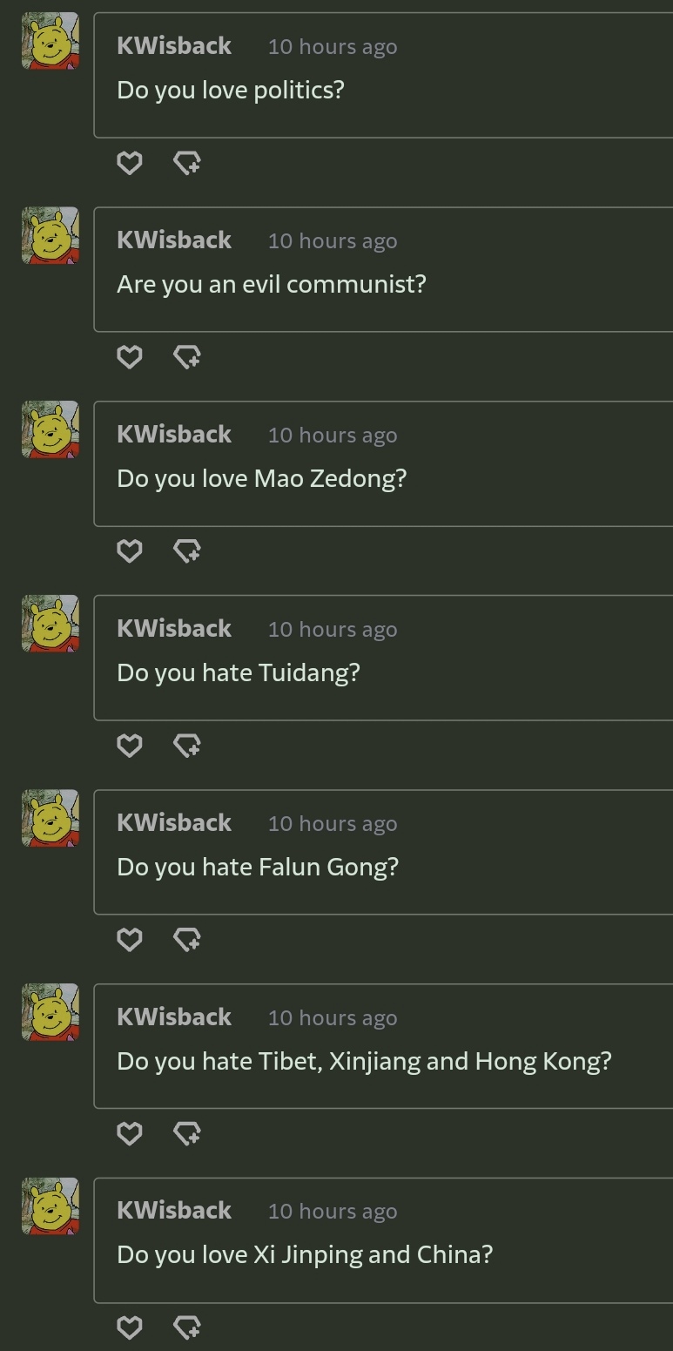673x1351 pixels.
Task: Like the "Are you an evil communist?" comment
Action: (x=129, y=357)
